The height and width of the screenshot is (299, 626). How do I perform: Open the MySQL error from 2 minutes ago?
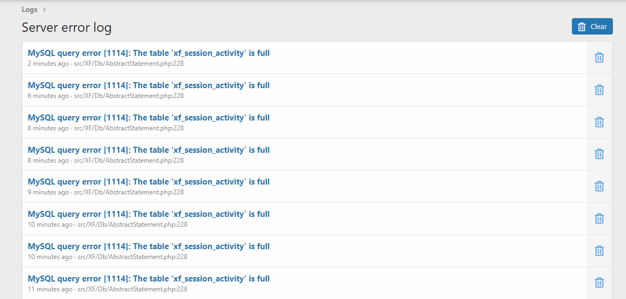(x=149, y=53)
